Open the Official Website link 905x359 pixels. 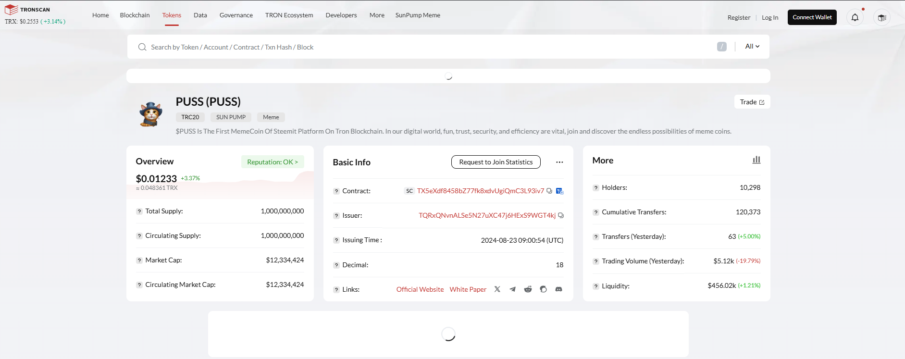420,289
